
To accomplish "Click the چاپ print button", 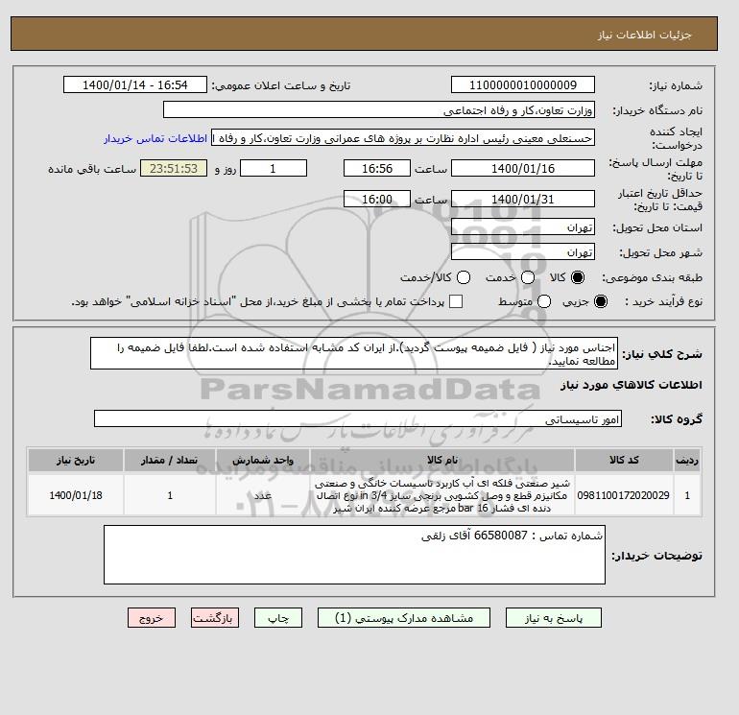I will 278,618.
